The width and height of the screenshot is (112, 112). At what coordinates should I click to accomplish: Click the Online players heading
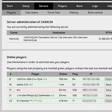tap(17, 57)
